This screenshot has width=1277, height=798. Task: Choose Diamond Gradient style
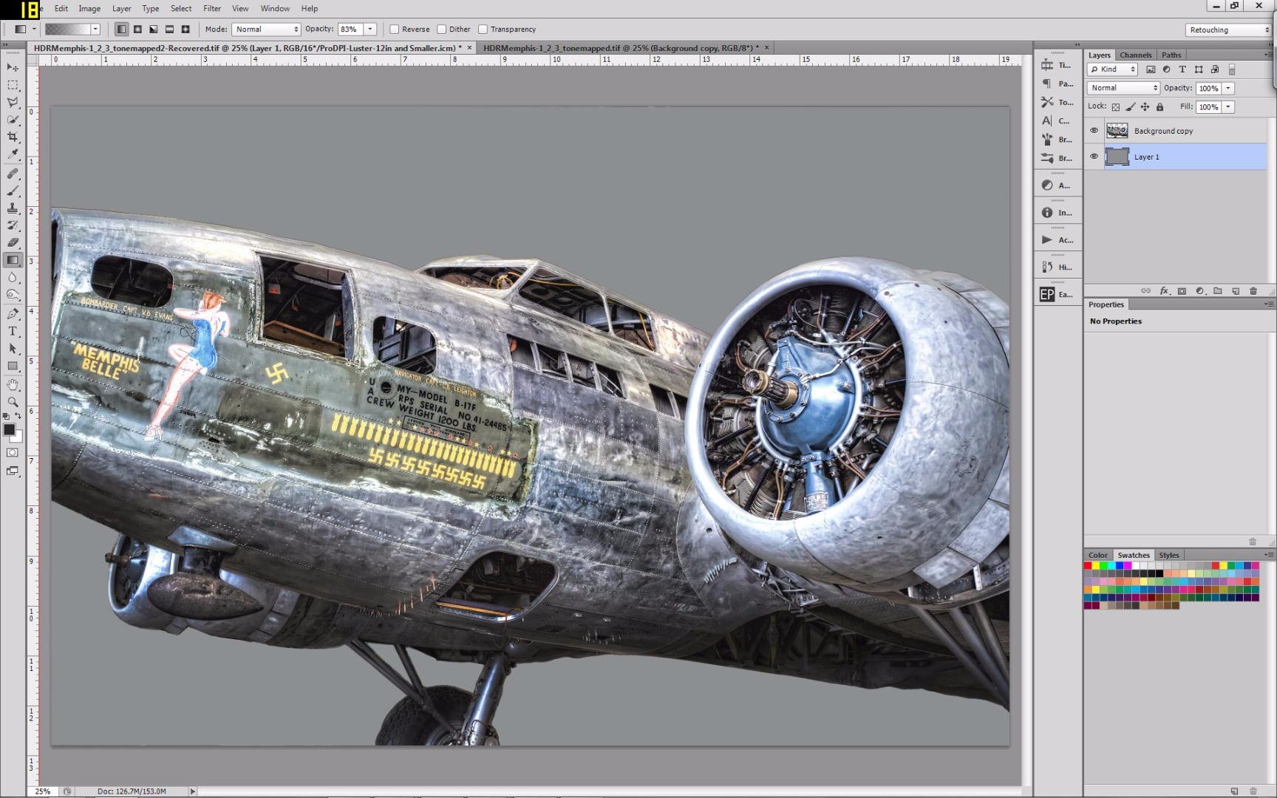(185, 30)
